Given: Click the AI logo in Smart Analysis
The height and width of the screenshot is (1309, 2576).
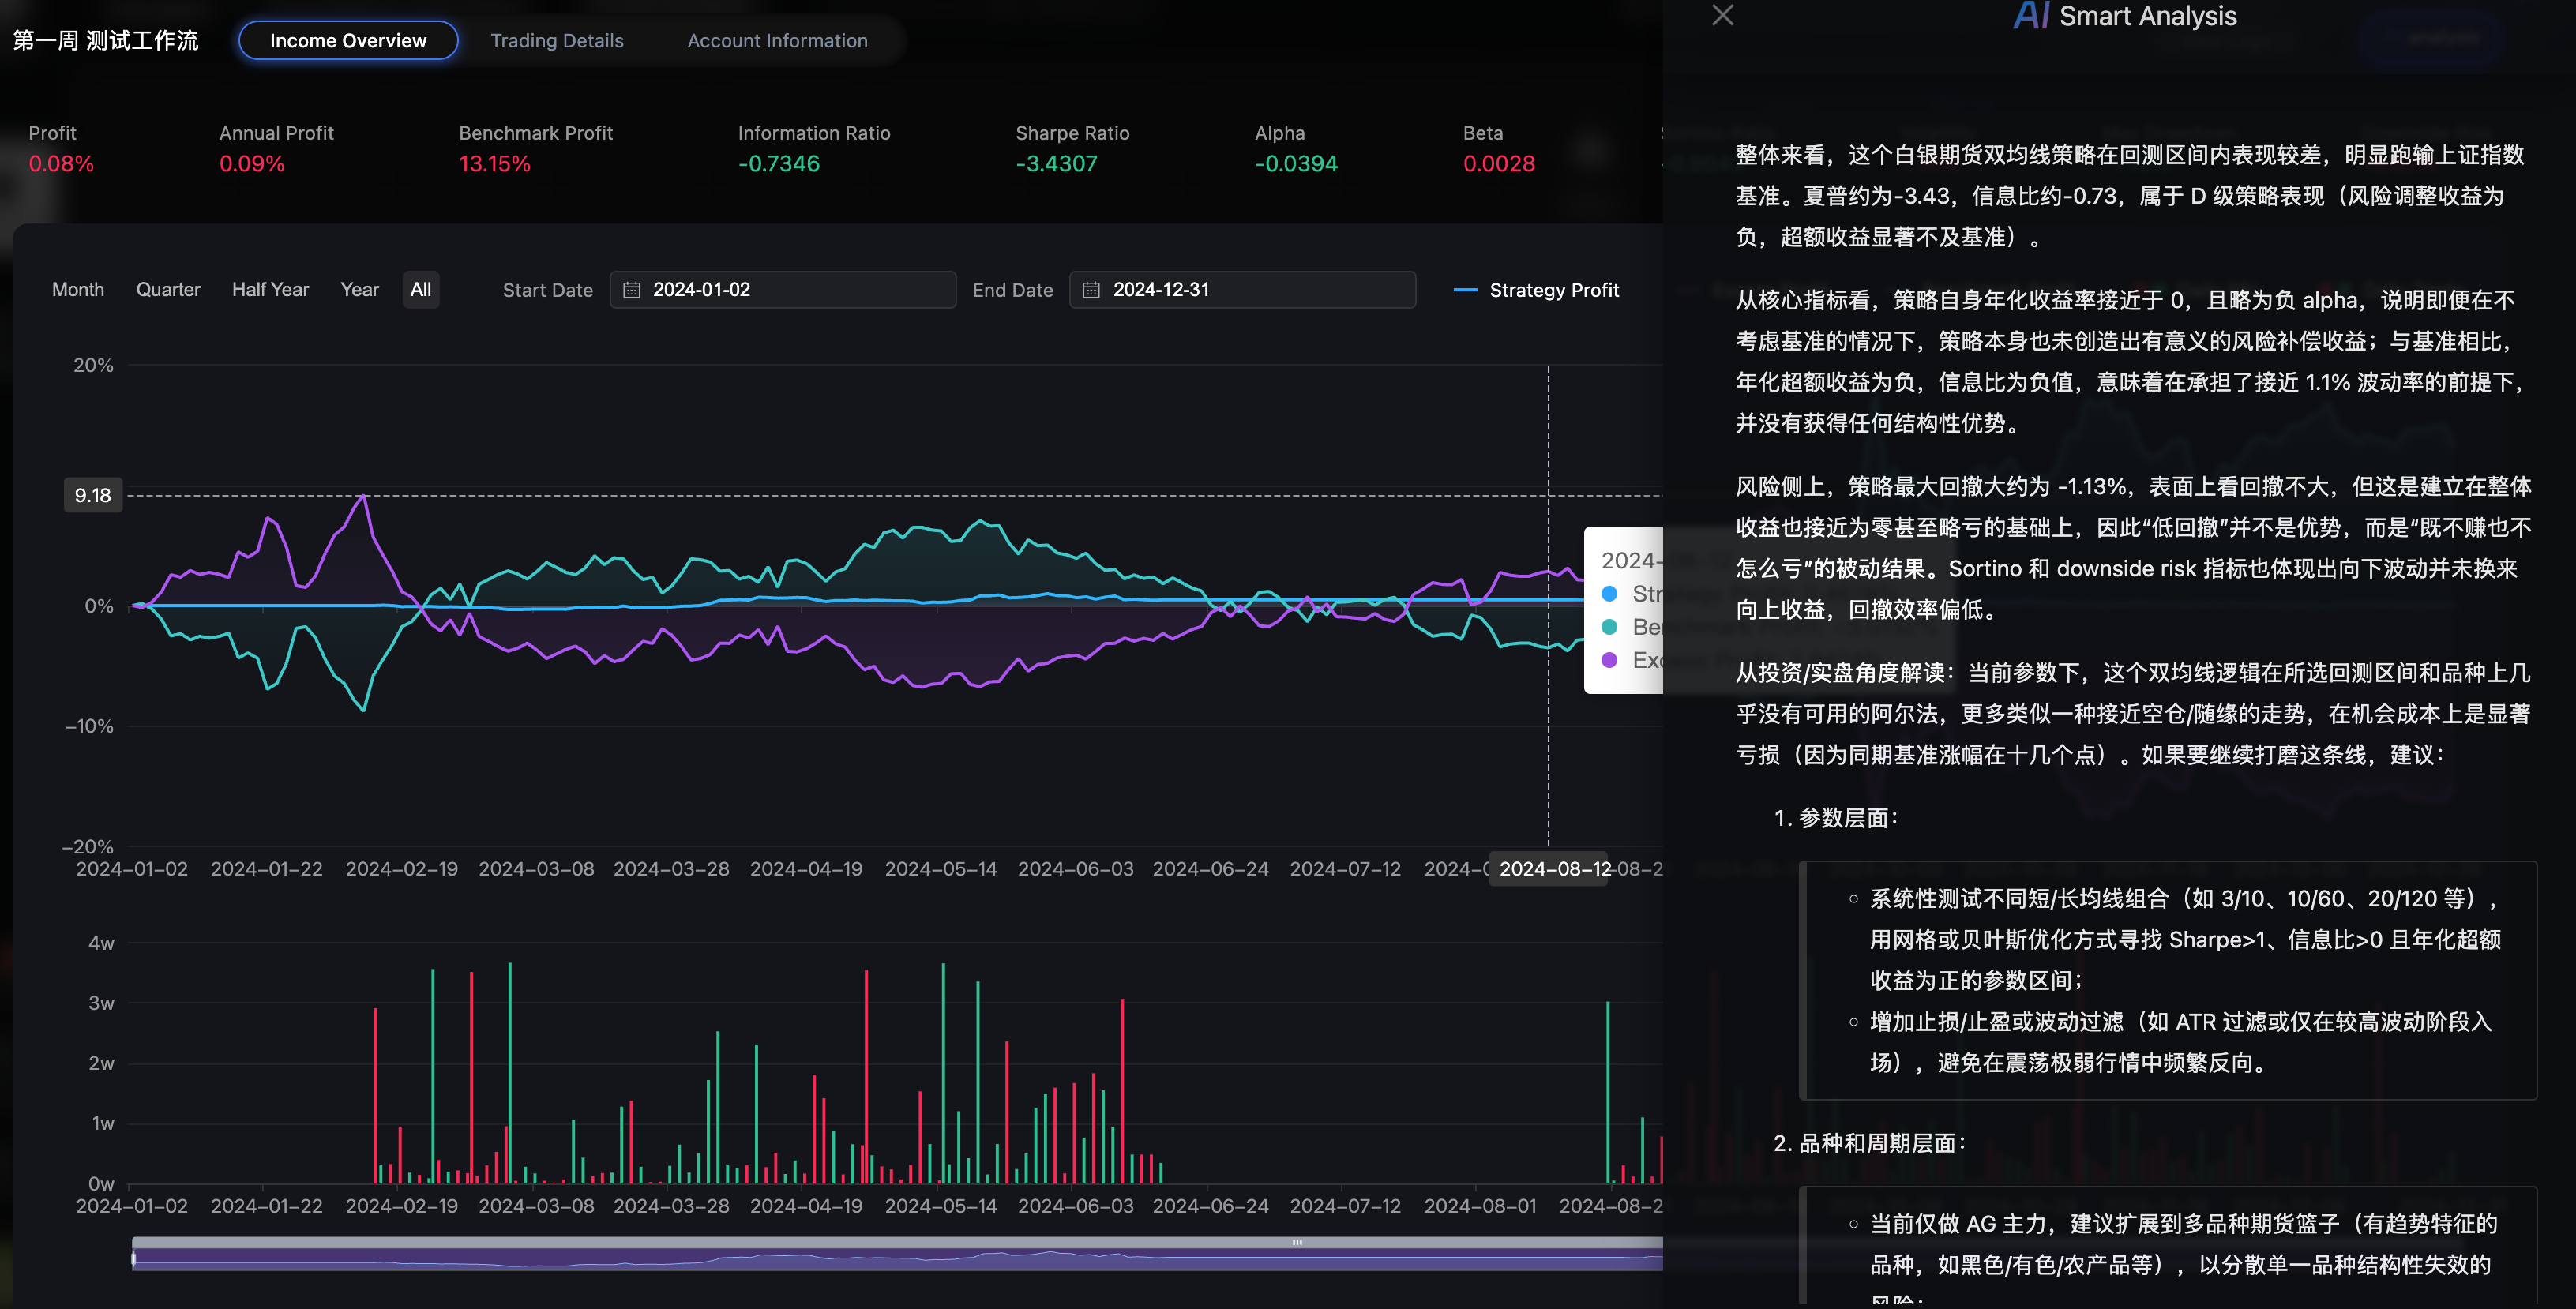Looking at the screenshot, I should [2030, 16].
